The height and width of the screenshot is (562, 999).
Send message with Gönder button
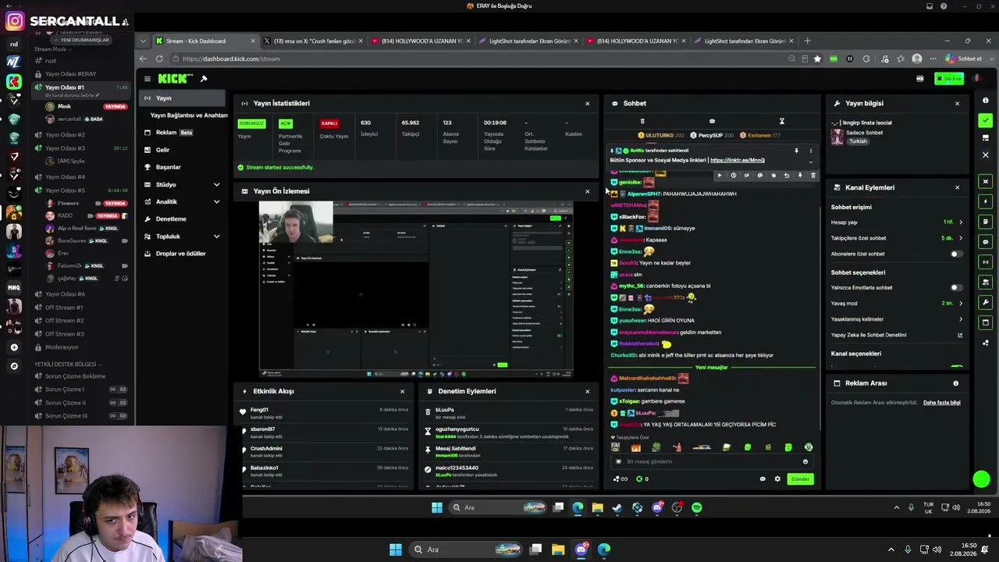pyautogui.click(x=800, y=479)
